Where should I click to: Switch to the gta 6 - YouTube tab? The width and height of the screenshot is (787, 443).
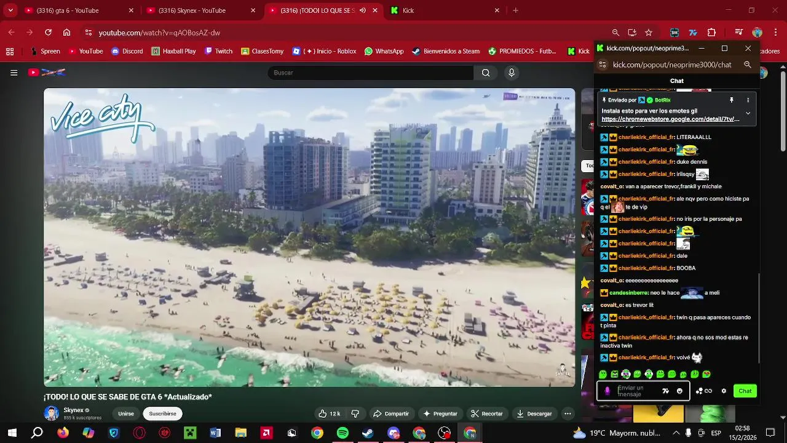78,10
